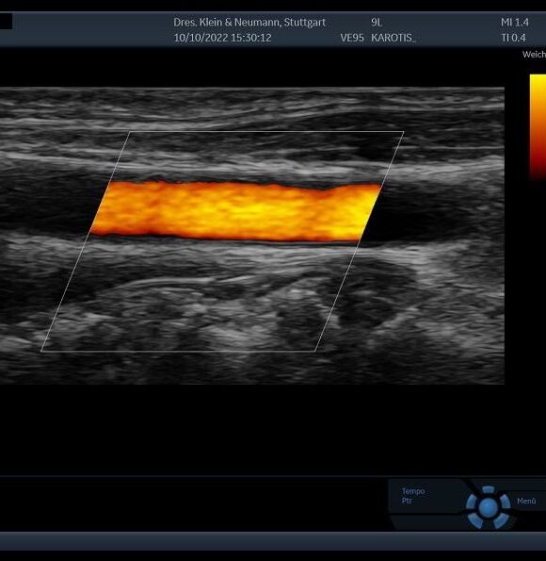Click the MI 1.4 indicator
This screenshot has width=546, height=561.
(515, 23)
